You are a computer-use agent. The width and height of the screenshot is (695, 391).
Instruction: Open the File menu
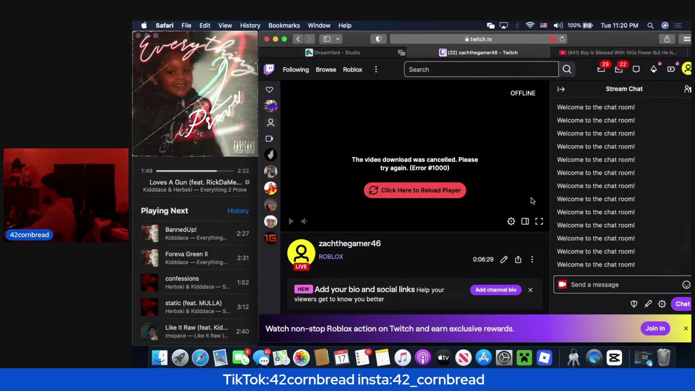coord(186,26)
